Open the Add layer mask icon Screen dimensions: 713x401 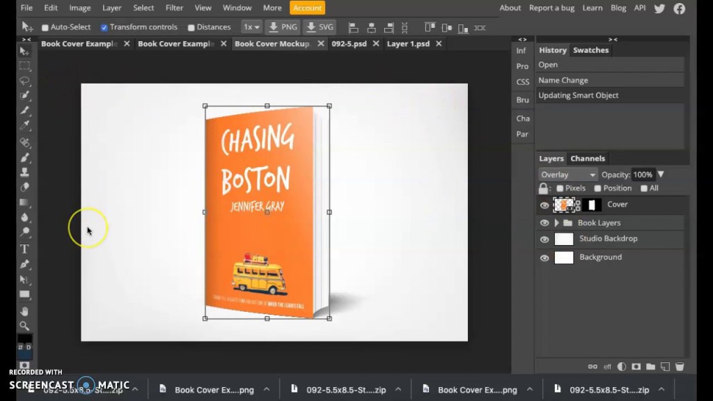click(x=636, y=365)
